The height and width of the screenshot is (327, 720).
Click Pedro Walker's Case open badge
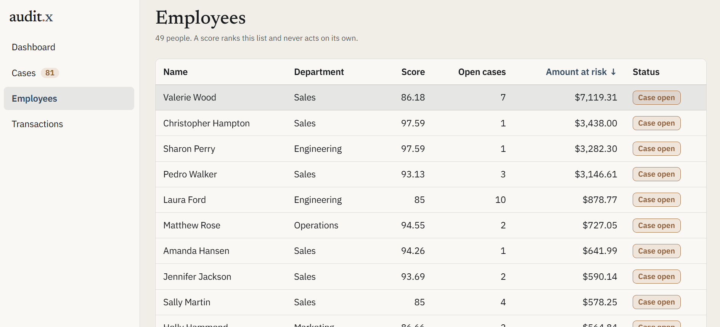tap(657, 174)
